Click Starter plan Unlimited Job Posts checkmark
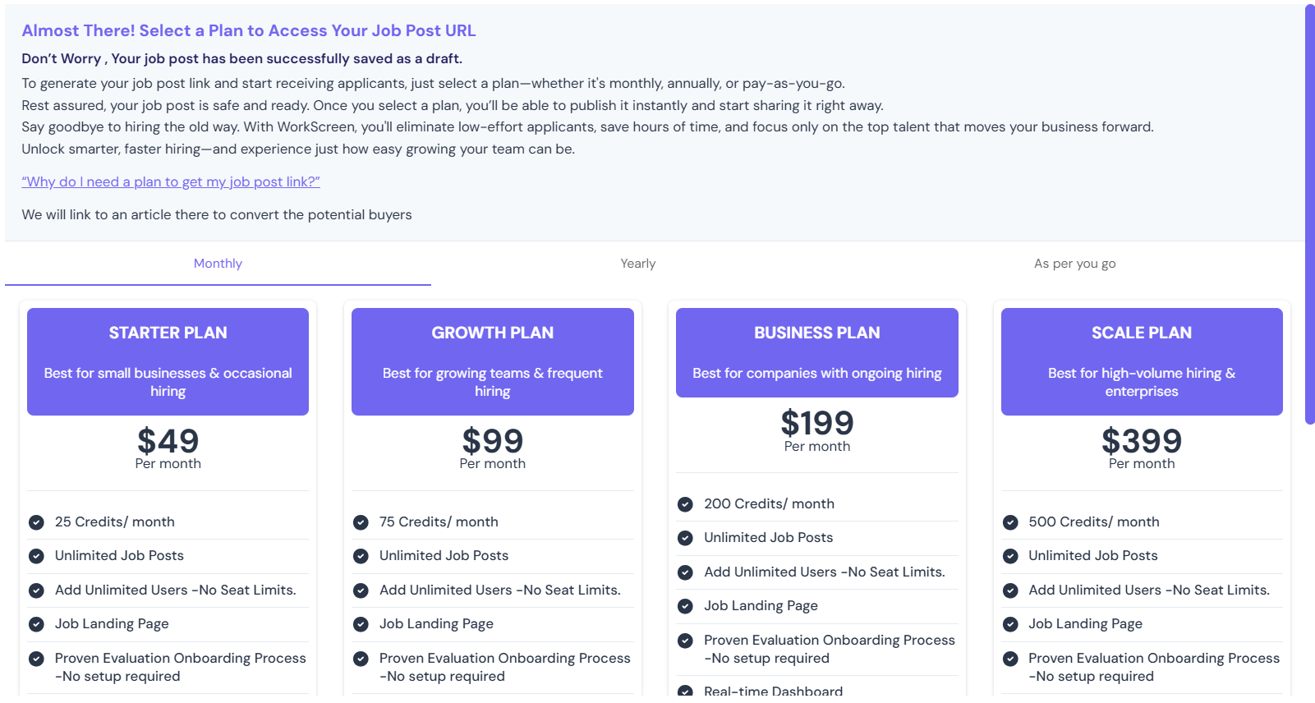Image resolution: width=1315 pixels, height=703 pixels. [36, 556]
